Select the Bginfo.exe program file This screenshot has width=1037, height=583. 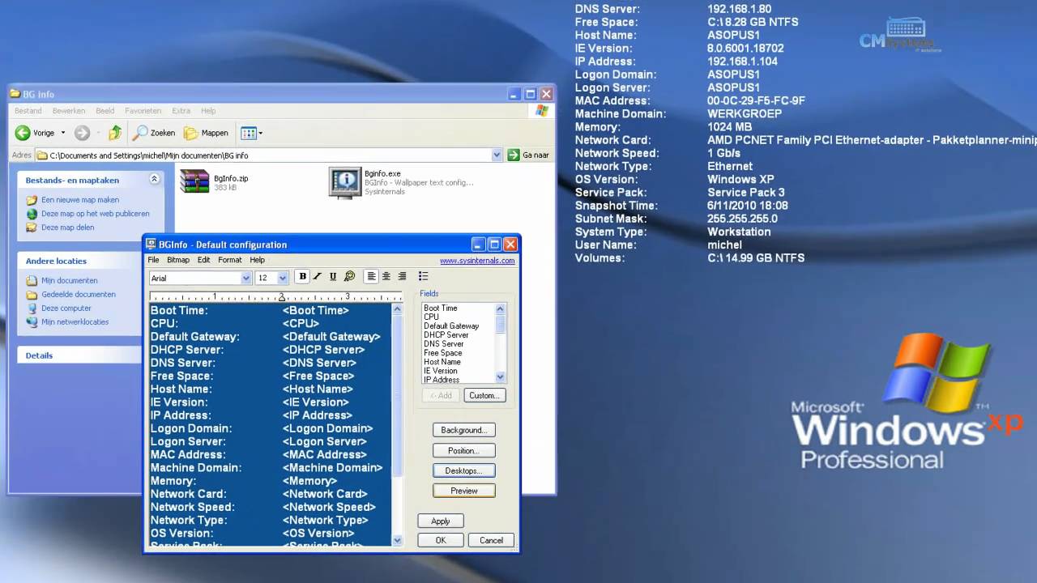click(x=401, y=182)
